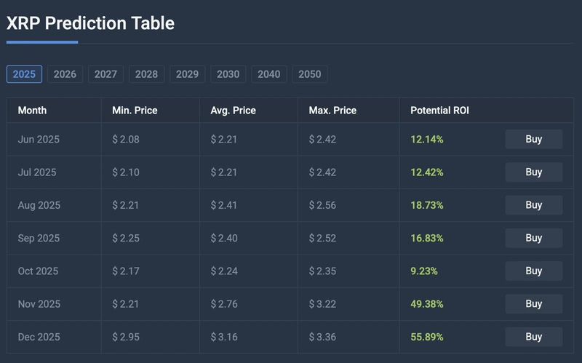Screen dimensions: 582x363
Task: Click Buy for Oct 2025
Action: tap(533, 271)
